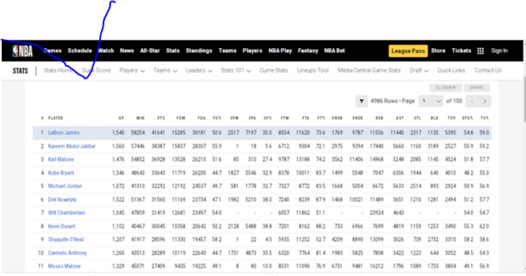526x276 pixels.
Task: Click the League Pass button
Action: point(407,51)
